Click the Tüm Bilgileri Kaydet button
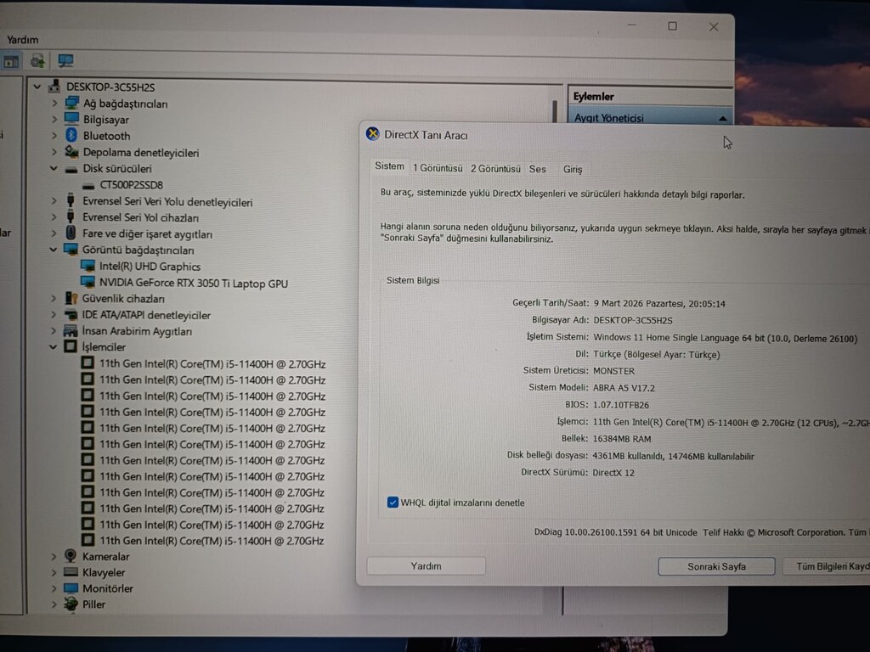 tap(827, 566)
